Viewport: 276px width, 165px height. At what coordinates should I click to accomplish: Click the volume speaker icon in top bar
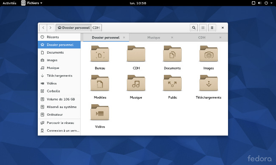[x=260, y=3]
